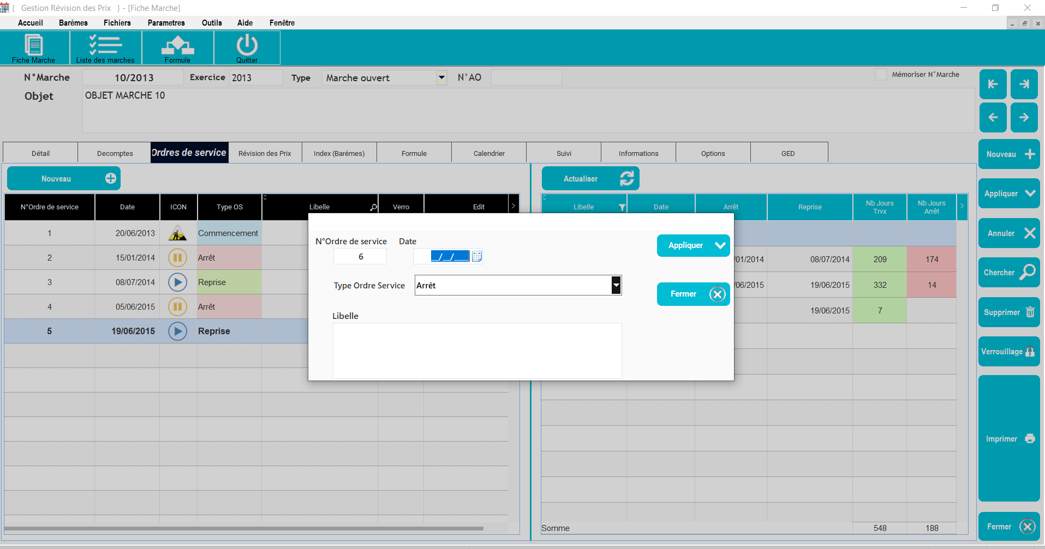Screen dimensions: 1045x549
Task: Click the Libelle text area
Action: (477, 351)
